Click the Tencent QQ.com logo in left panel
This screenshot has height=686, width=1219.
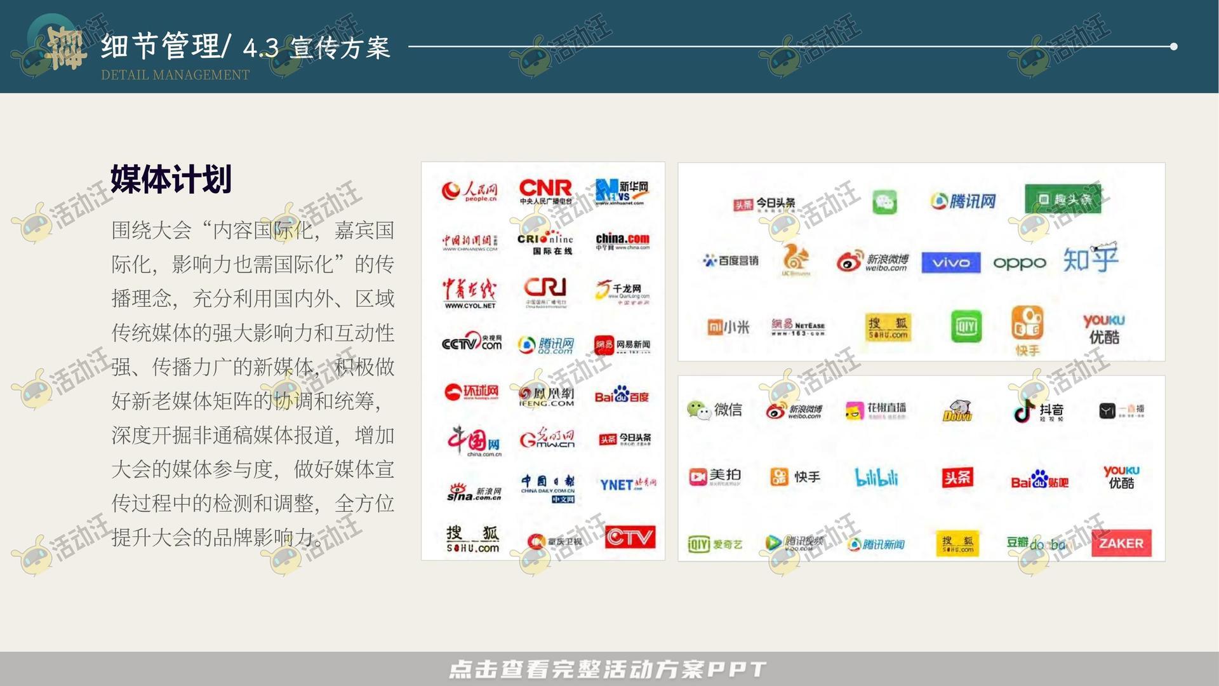tap(546, 344)
